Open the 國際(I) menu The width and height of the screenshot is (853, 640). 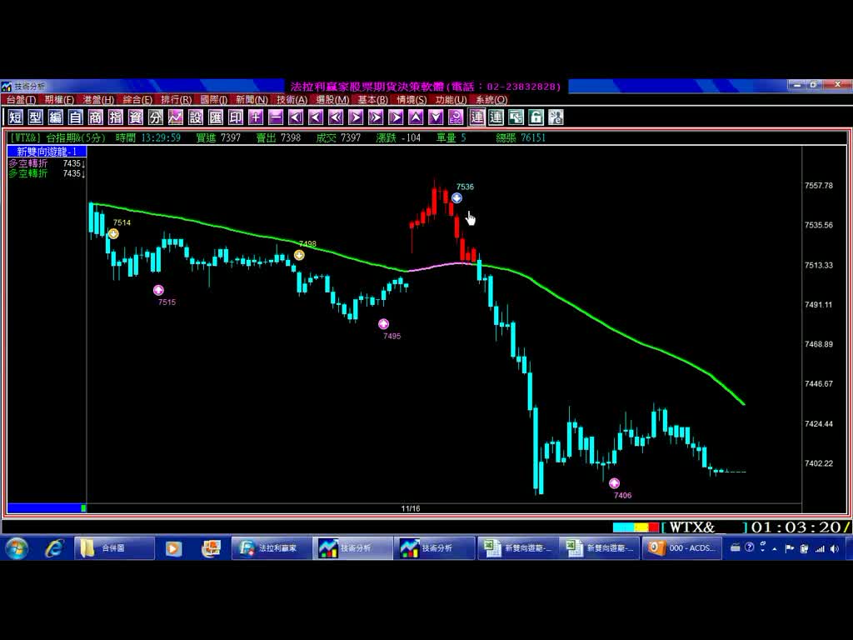[x=214, y=100]
